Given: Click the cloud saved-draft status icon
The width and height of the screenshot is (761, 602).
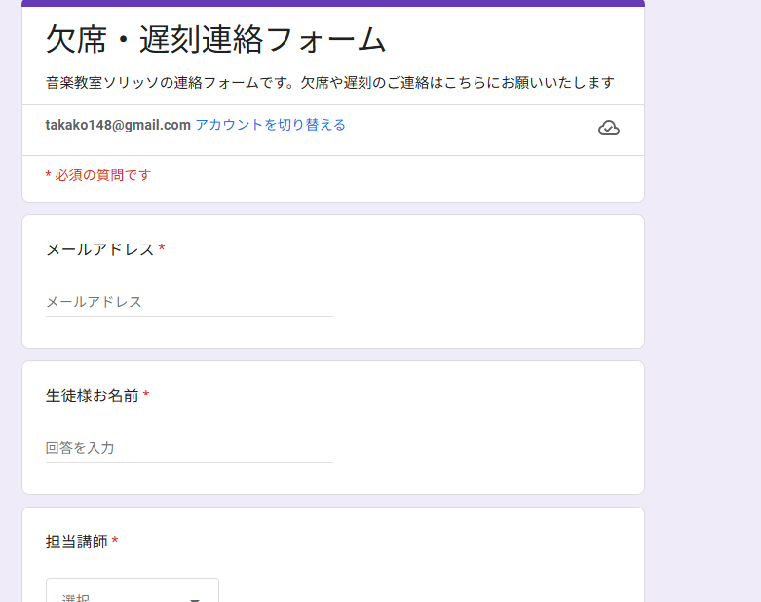Looking at the screenshot, I should (x=608, y=129).
